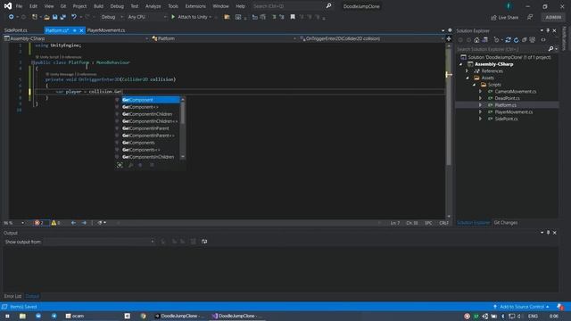571x321 pixels.
Task: Click the Navigate Backward button in the toolbar
Action: pyautogui.click(x=12, y=17)
